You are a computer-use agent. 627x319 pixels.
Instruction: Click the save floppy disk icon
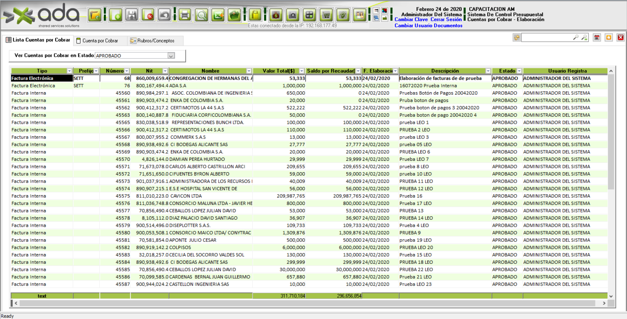[x=132, y=15]
